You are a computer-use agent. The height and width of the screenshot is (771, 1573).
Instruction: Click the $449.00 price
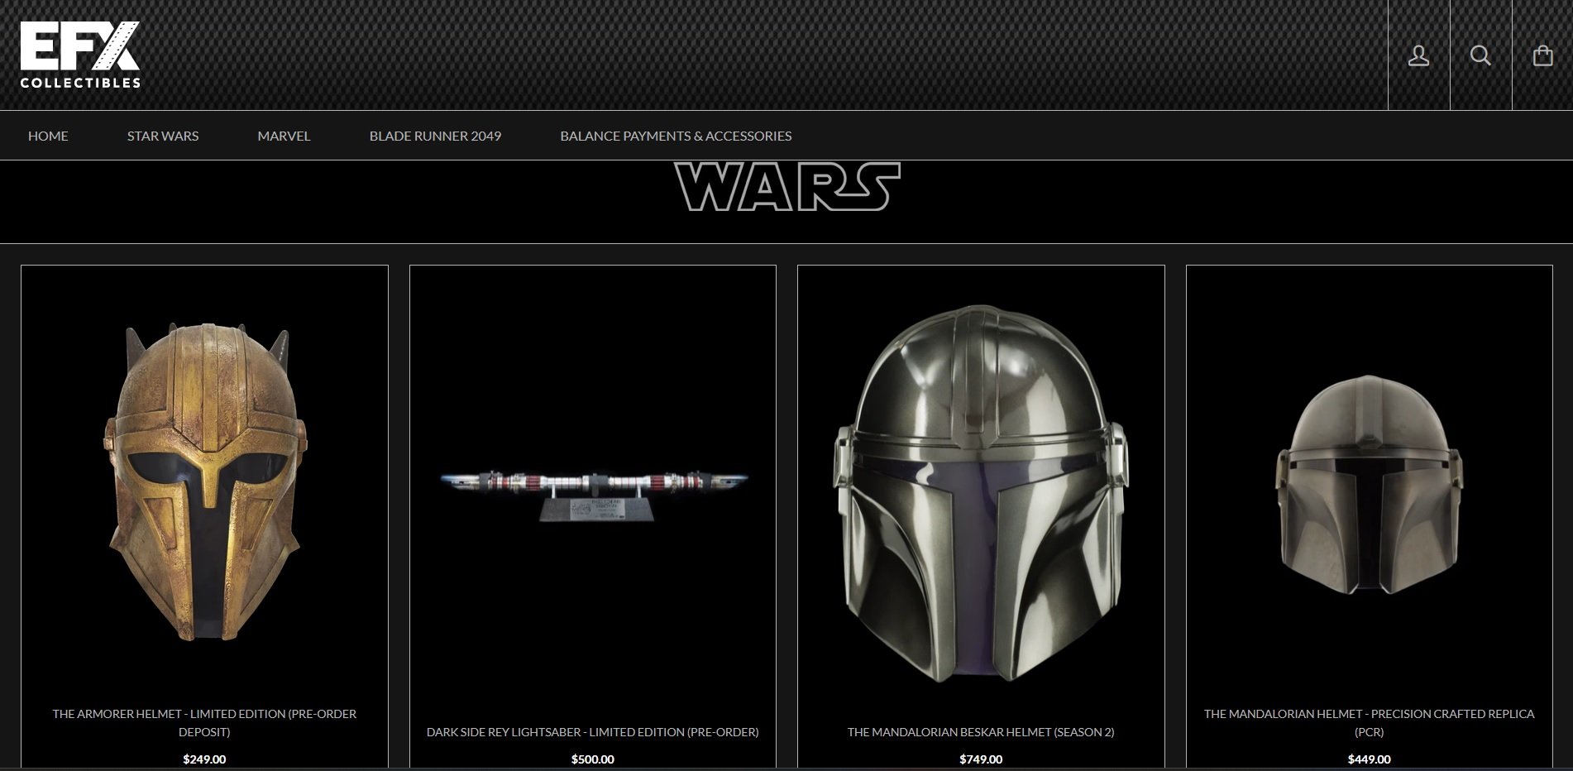1369,759
